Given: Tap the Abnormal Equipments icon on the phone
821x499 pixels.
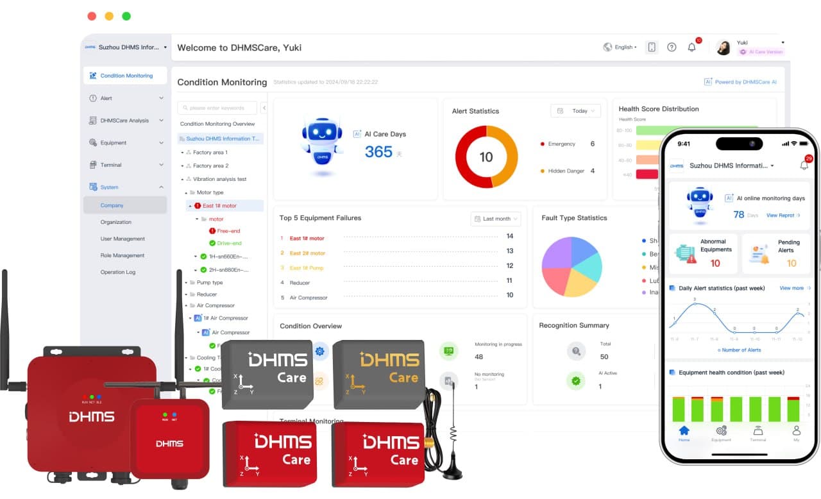Looking at the screenshot, I should 686,253.
